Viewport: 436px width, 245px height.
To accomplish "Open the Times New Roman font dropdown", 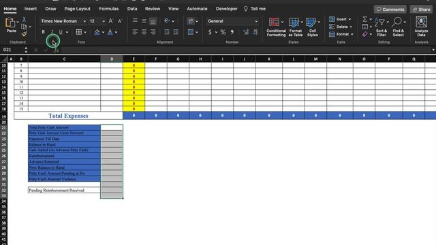I will click(84, 21).
